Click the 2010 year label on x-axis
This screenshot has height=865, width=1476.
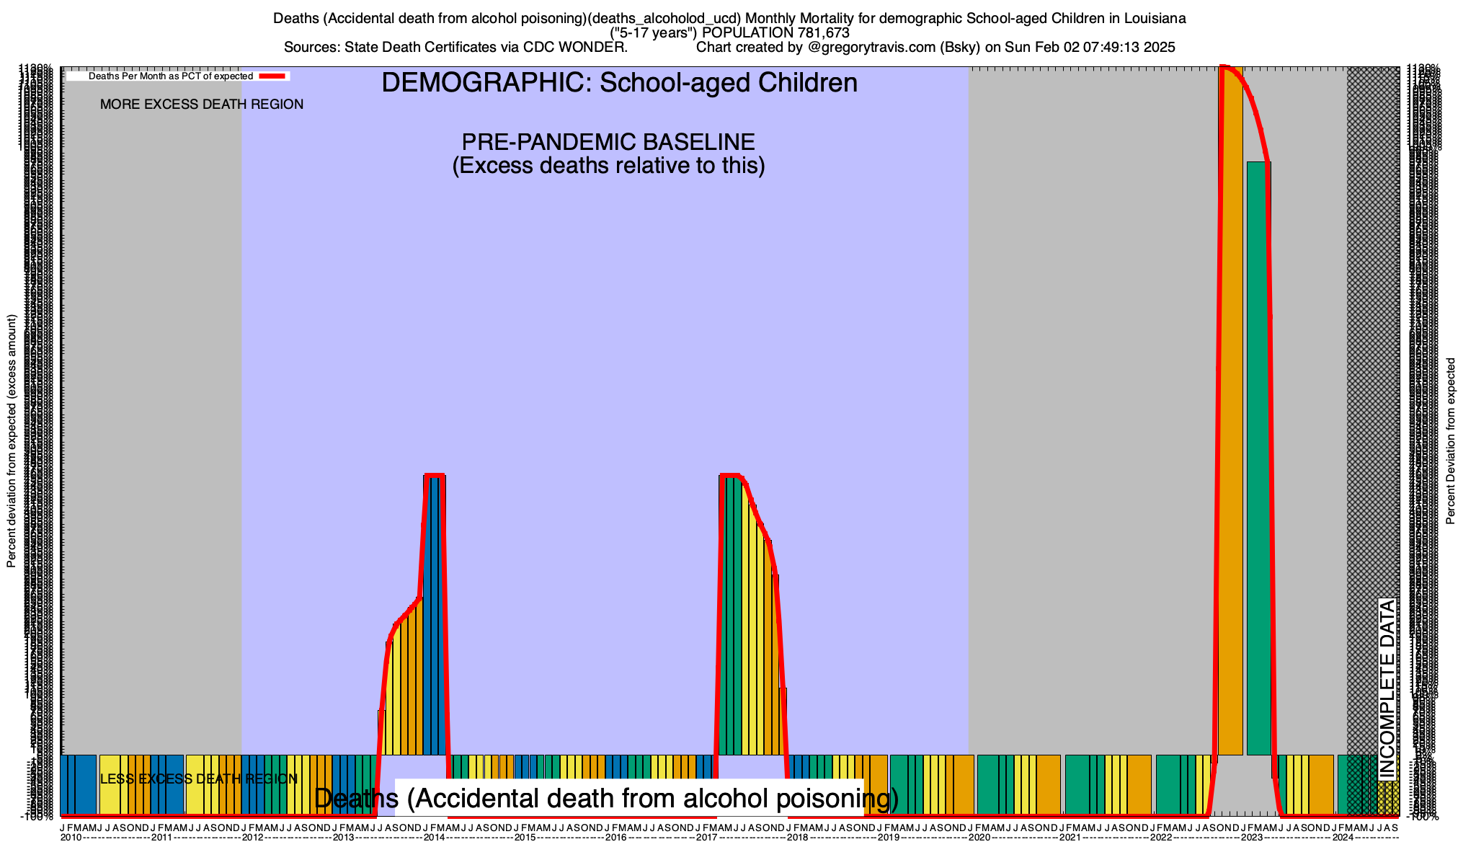tap(71, 838)
